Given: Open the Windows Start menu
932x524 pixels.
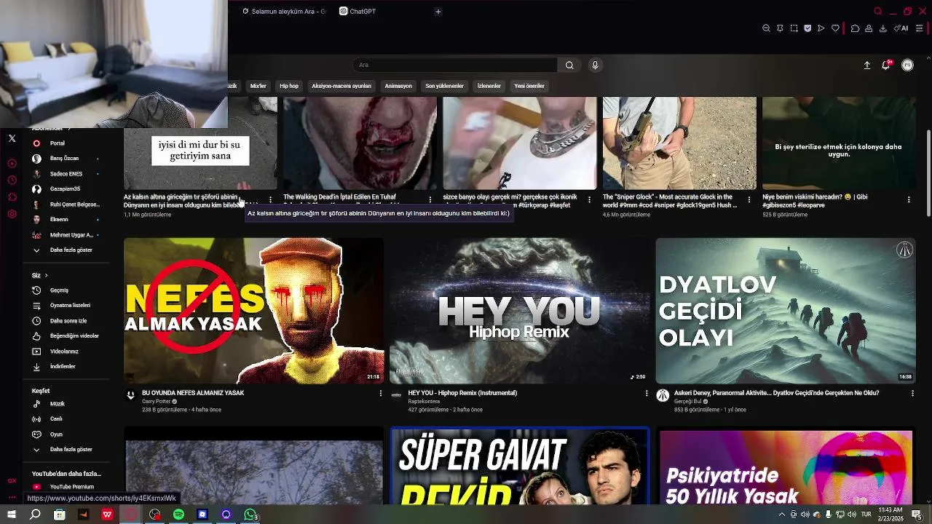Looking at the screenshot, I should click(x=12, y=515).
